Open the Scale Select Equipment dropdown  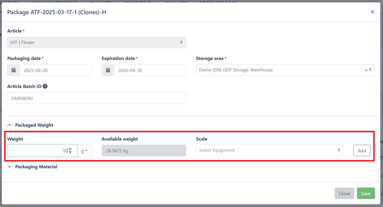pyautogui.click(x=269, y=150)
